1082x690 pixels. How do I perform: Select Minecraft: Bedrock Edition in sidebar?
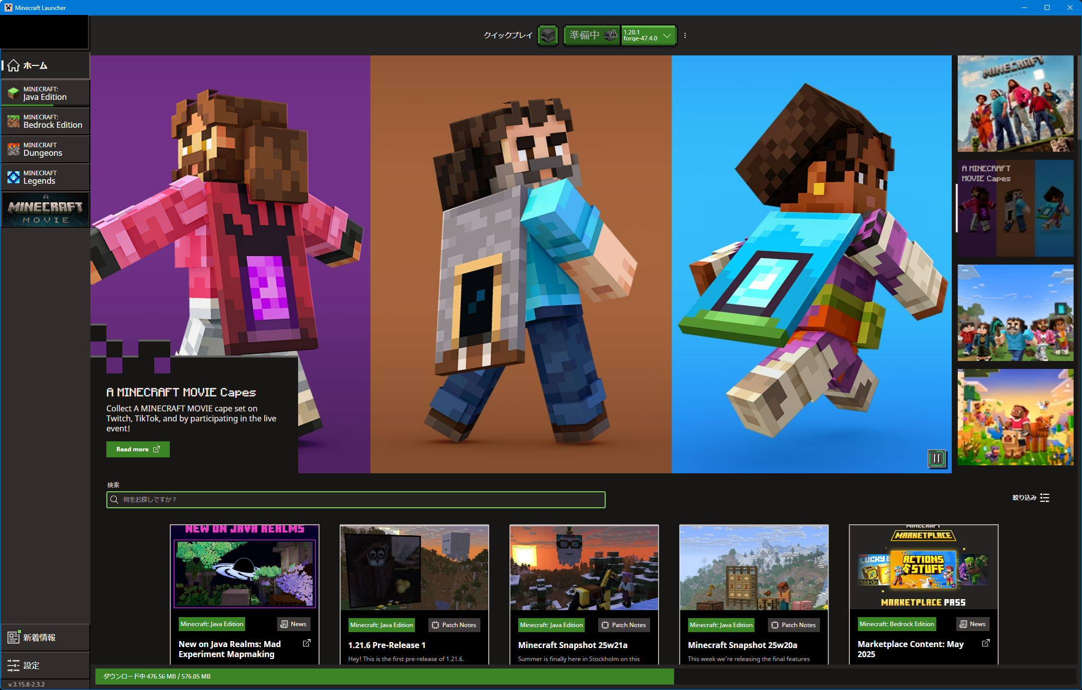coord(45,121)
